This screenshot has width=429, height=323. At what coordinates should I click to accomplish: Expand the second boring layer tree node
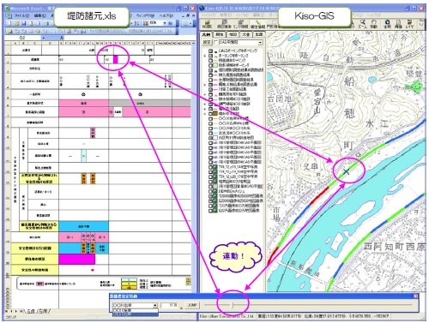tap(205, 56)
